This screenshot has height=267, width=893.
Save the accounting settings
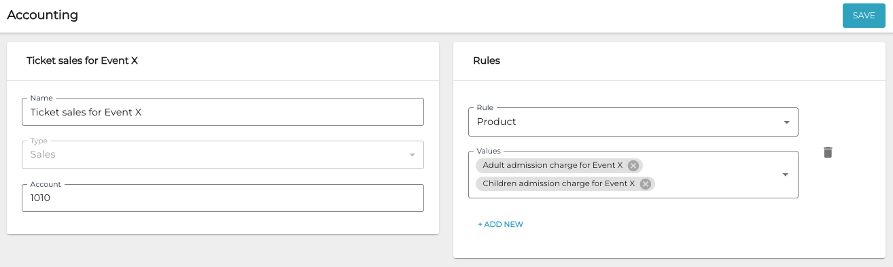tap(864, 16)
